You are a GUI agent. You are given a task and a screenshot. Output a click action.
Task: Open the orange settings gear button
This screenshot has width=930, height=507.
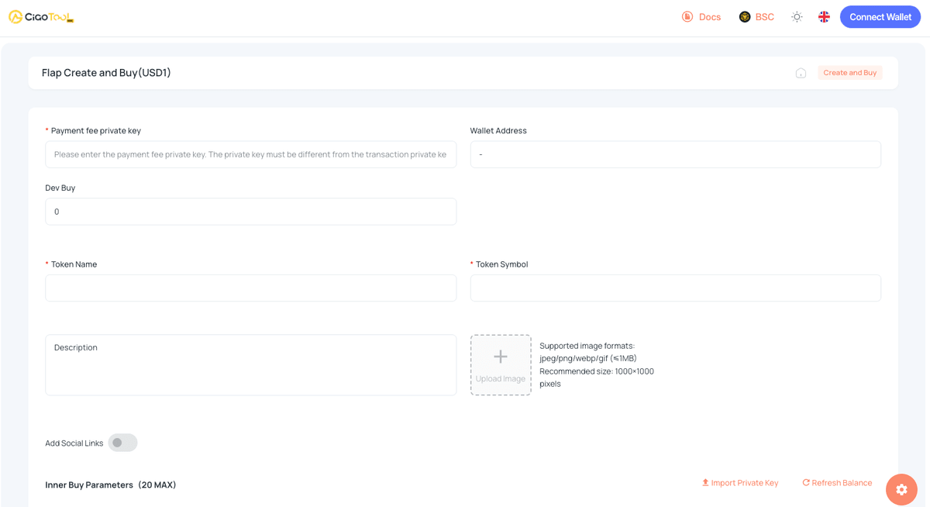pos(901,489)
